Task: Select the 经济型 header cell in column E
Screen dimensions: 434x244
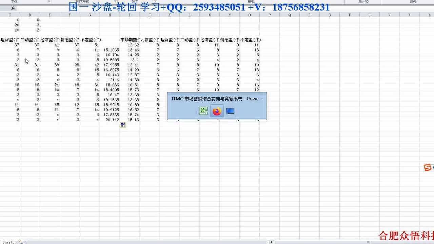Action: (50, 40)
